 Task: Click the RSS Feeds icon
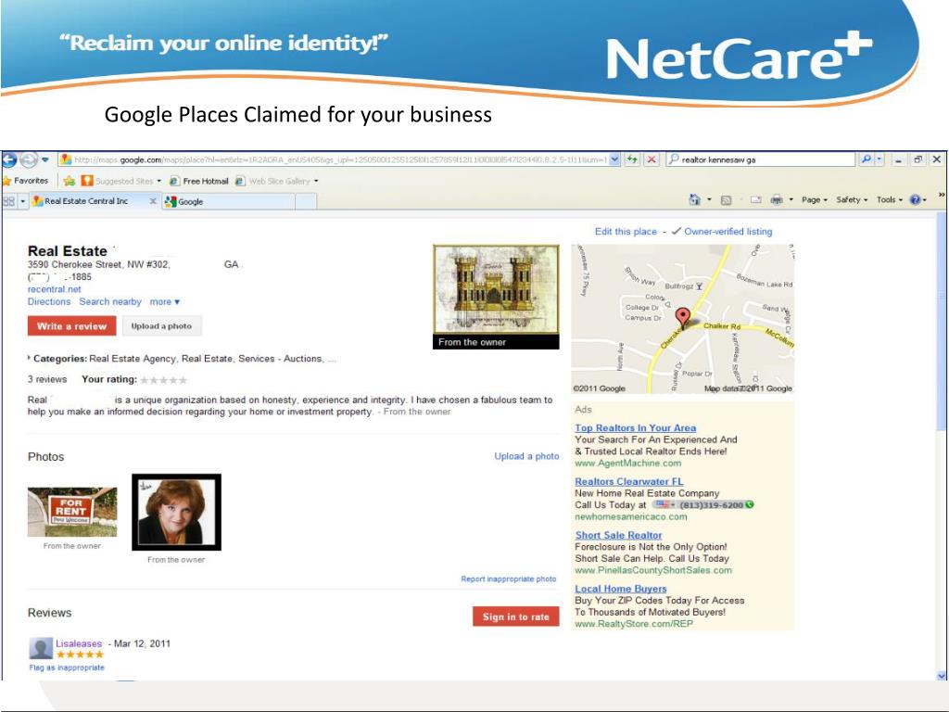[x=727, y=200]
